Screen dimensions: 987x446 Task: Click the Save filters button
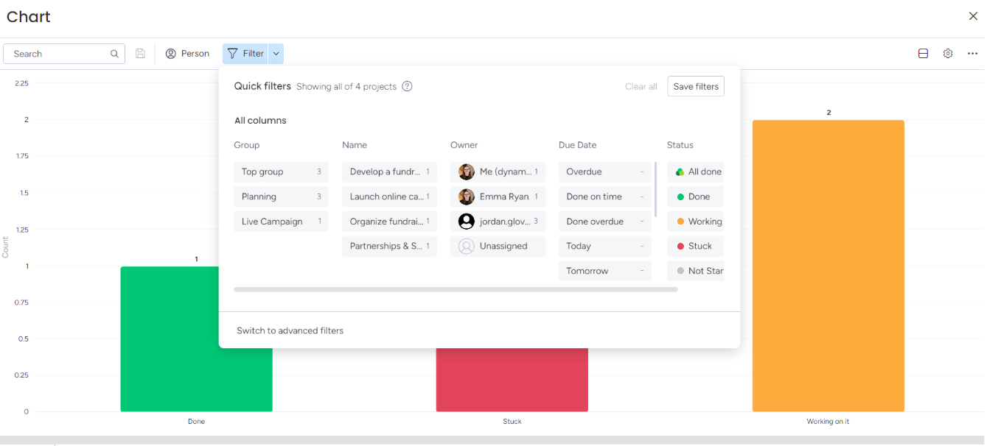pos(695,86)
